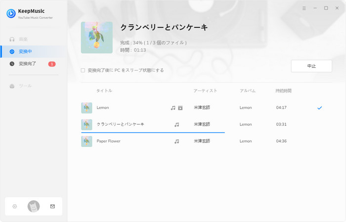Screen dimensions: 346x222
Task: Click the 時間: 01:13 elapsed text
Action: click(x=133, y=50)
